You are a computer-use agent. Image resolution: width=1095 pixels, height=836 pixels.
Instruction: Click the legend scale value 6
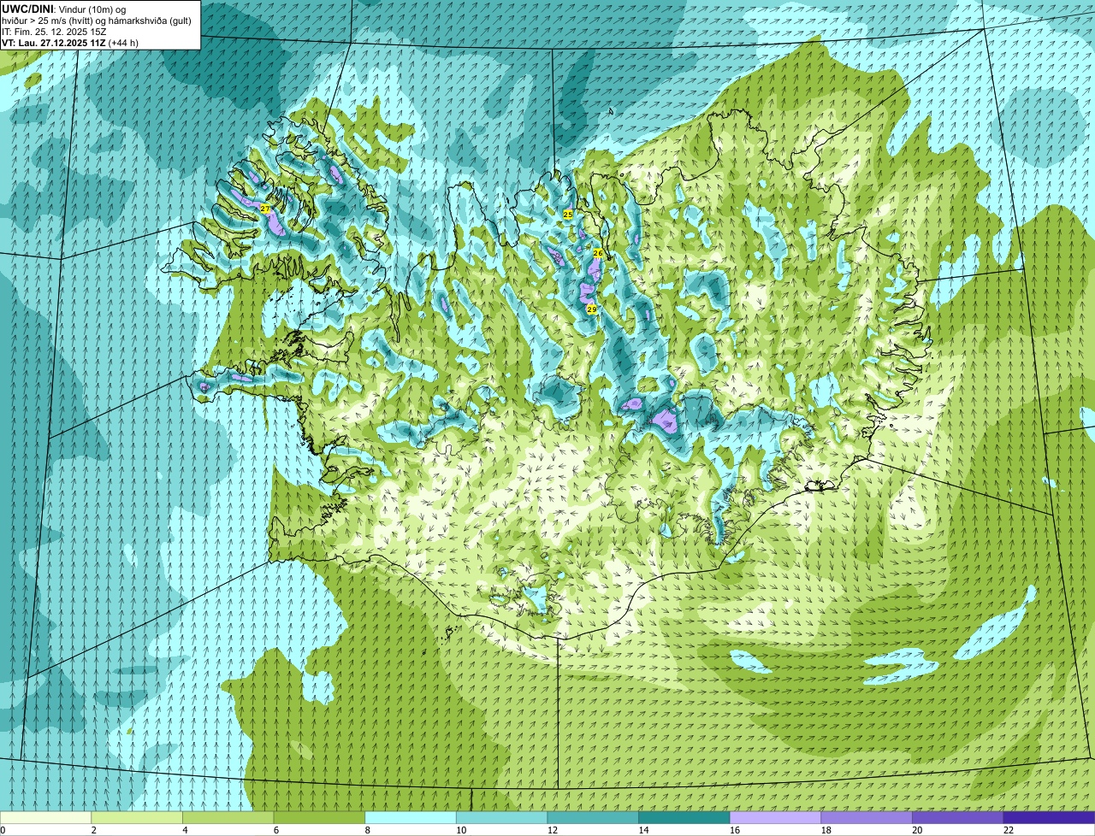pos(275,830)
